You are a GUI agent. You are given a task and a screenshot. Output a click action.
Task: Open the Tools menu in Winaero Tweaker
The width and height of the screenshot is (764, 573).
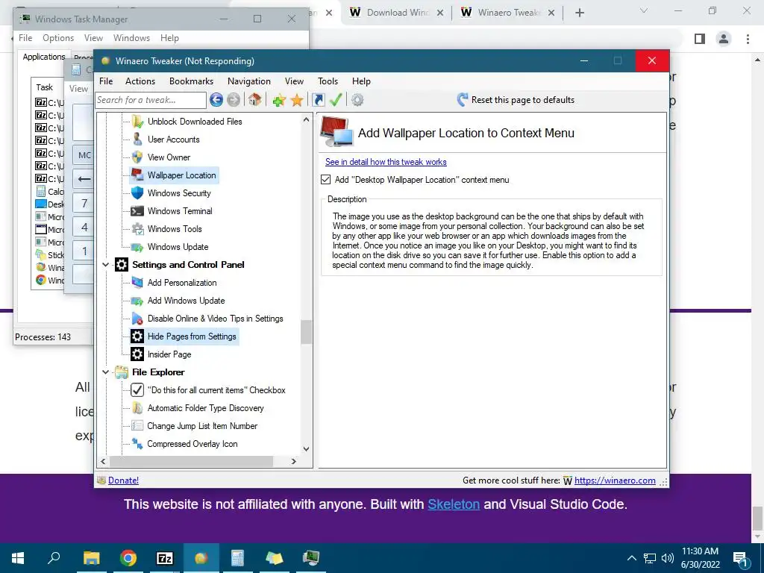click(x=328, y=81)
